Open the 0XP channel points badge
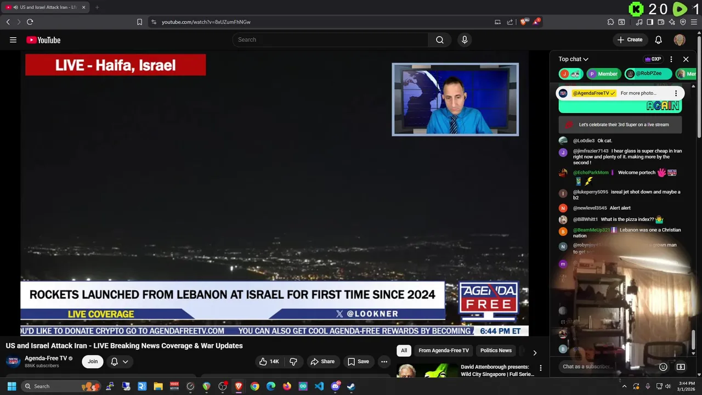Image resolution: width=702 pixels, height=395 pixels. pos(653,59)
